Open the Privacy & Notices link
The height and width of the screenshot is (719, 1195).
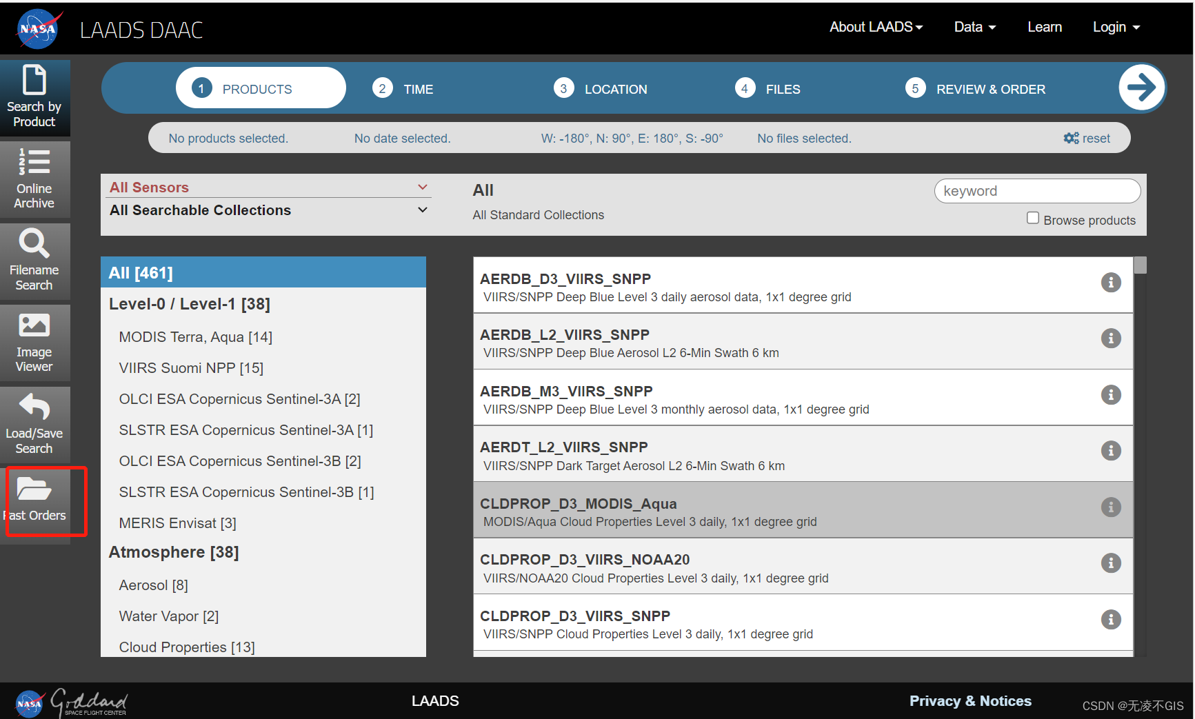970,701
